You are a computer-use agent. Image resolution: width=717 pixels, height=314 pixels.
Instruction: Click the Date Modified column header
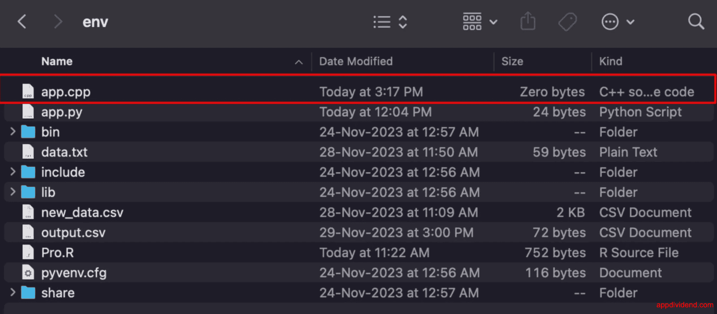pos(356,61)
